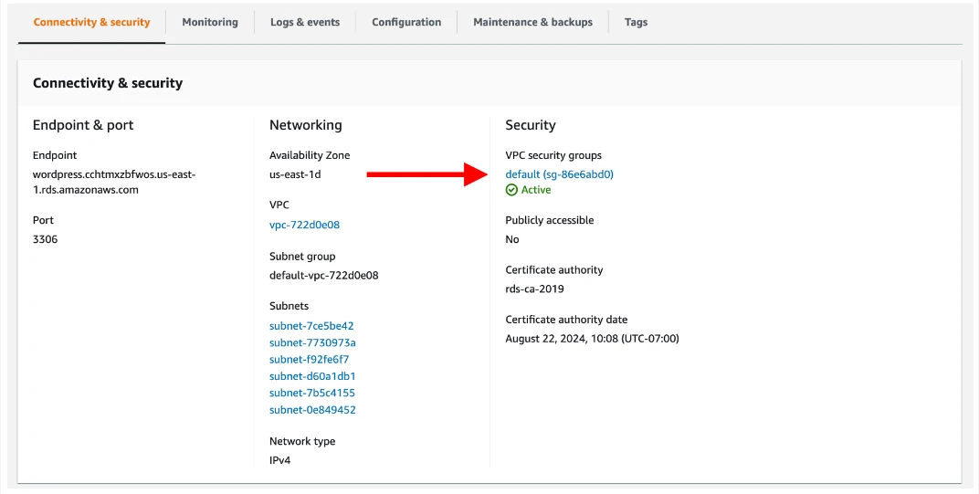Click the Certificate authority date label
The width and height of the screenshot is (979, 494).
point(566,319)
